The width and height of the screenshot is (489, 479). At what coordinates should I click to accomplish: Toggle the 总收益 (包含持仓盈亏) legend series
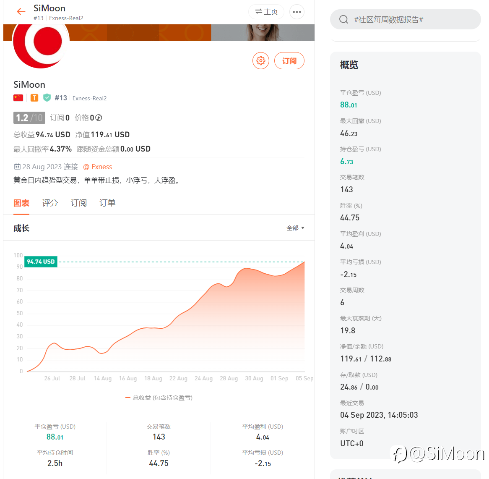click(x=159, y=398)
